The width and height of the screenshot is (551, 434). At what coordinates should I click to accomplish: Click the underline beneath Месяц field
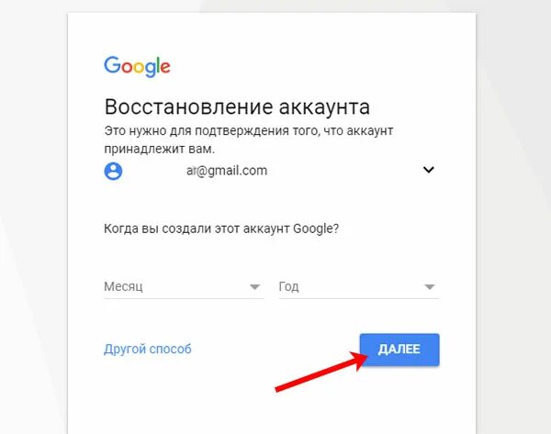[x=184, y=298]
